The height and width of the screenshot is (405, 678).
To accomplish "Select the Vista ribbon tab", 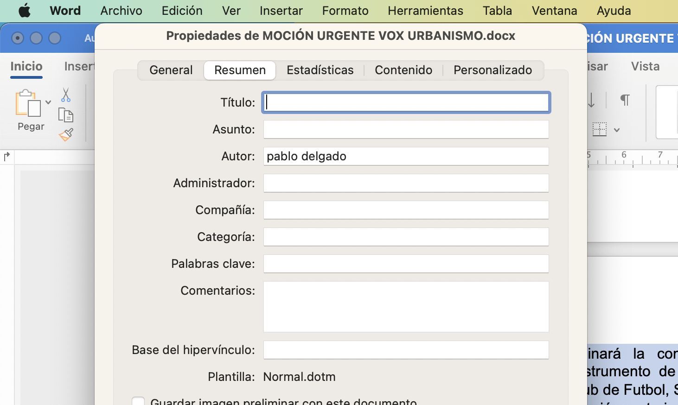I will (645, 66).
